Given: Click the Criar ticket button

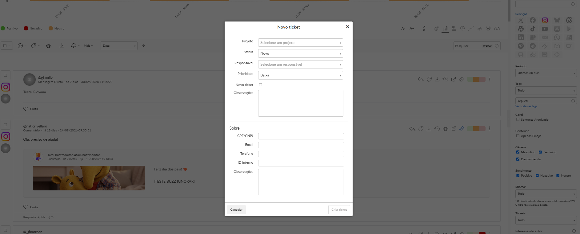Looking at the screenshot, I should [x=339, y=210].
